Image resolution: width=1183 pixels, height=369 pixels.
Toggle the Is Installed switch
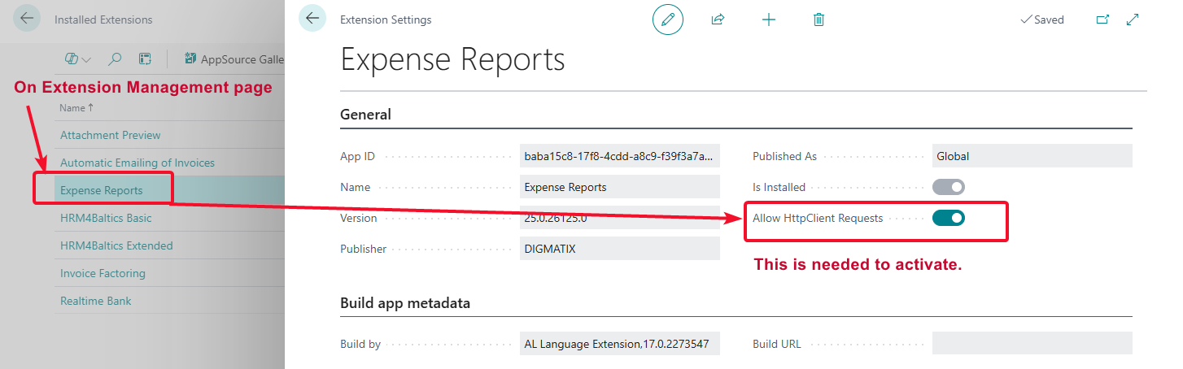[949, 187]
